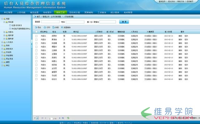The height and width of the screenshot is (124, 200).
Task: Click 首页 in the breadcrumb
Action: point(38,17)
